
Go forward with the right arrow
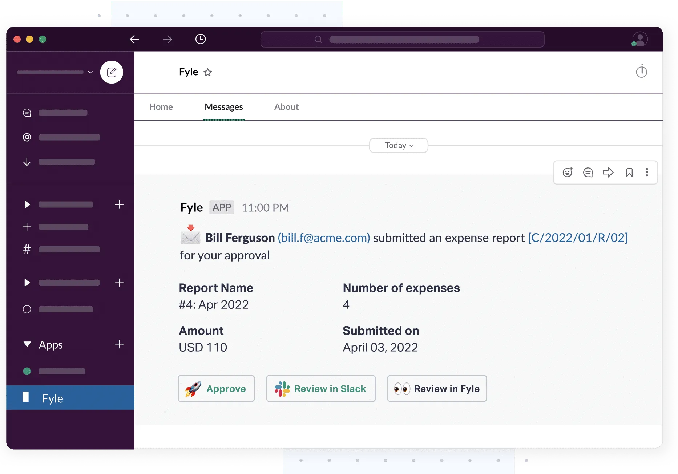168,39
